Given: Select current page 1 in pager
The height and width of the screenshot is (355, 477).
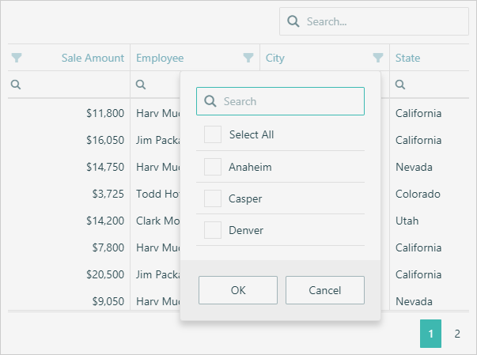Looking at the screenshot, I should 430,334.
